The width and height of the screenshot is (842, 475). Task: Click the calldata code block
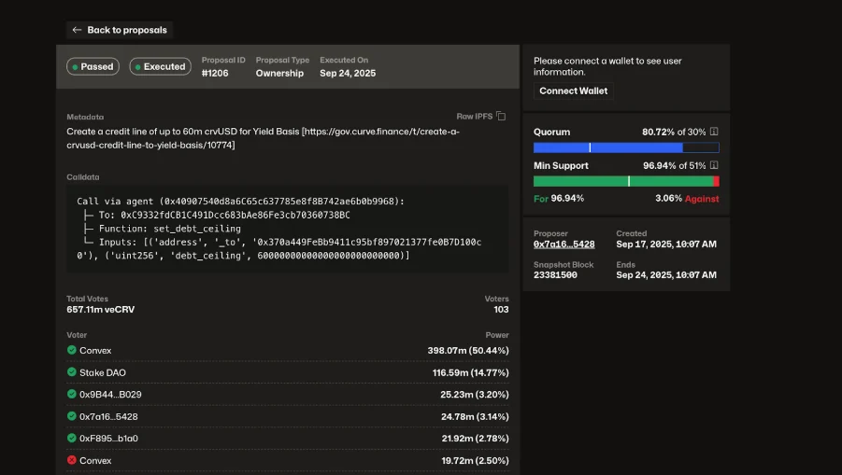click(287, 229)
